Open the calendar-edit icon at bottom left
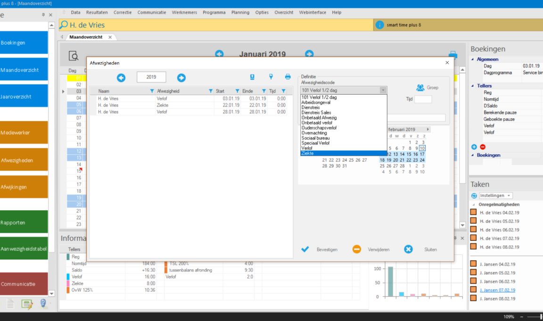Viewport: 543px width, 321px height. [27, 304]
